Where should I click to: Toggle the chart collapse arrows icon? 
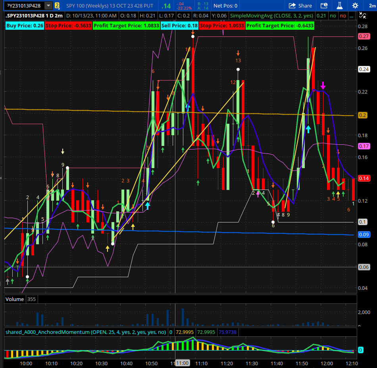362,15
